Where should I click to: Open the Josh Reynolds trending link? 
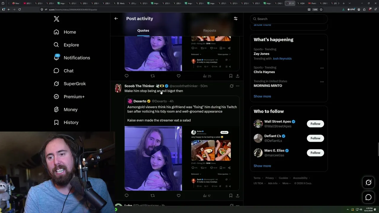click(x=282, y=59)
